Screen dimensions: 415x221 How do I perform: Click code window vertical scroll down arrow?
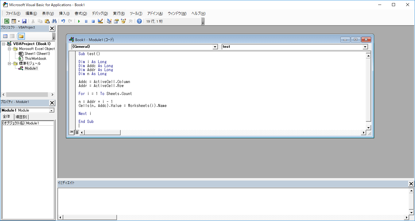369,128
